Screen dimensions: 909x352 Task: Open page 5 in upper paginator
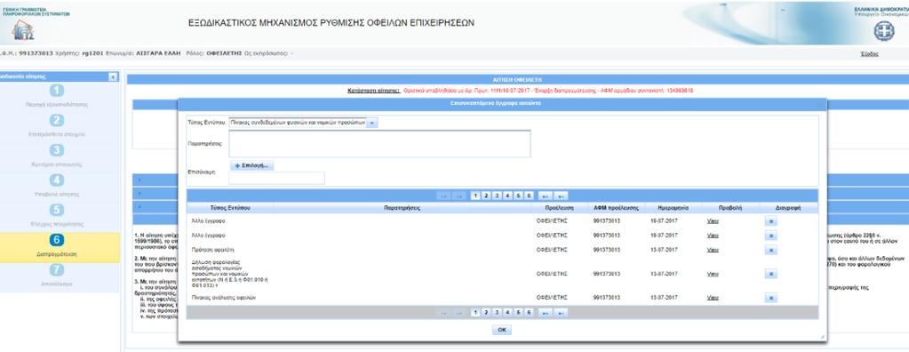click(518, 196)
